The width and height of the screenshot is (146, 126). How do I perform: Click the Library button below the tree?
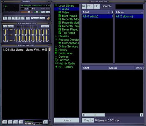coord(66,120)
